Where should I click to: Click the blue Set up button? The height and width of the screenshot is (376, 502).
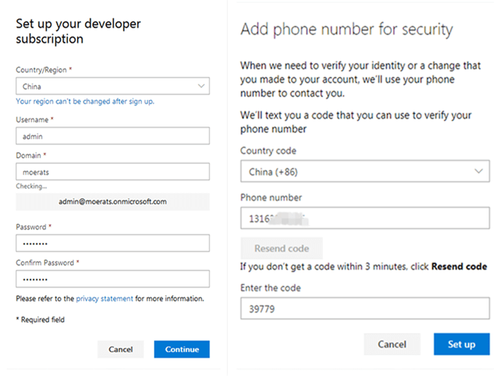(x=461, y=345)
